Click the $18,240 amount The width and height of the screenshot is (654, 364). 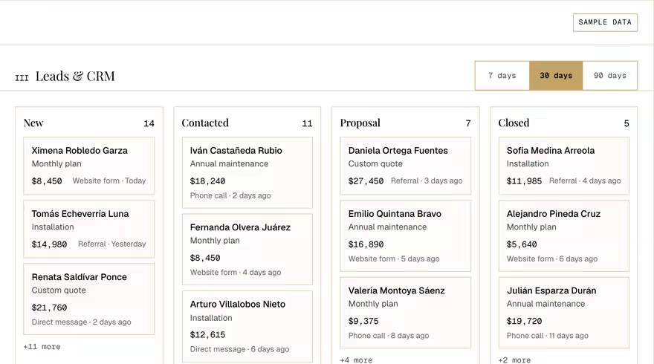pyautogui.click(x=207, y=181)
